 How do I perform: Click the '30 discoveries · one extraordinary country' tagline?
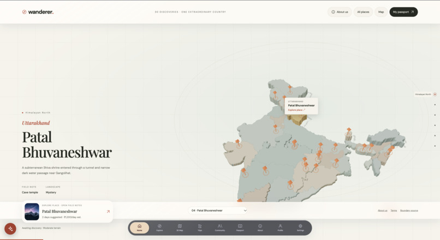coord(191,12)
